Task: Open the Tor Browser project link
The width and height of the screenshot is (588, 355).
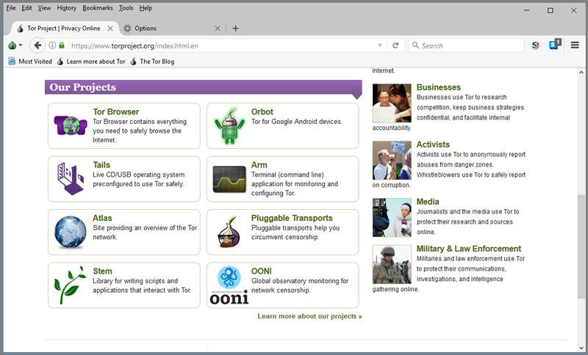Action: tap(116, 111)
